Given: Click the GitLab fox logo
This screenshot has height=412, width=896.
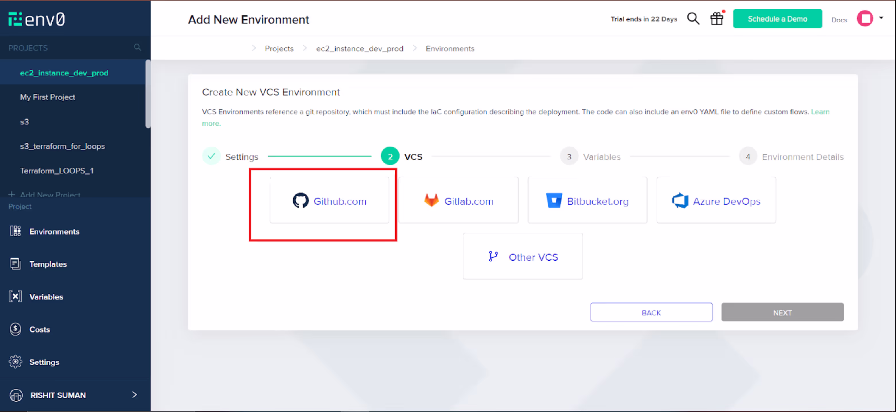Looking at the screenshot, I should coord(431,200).
